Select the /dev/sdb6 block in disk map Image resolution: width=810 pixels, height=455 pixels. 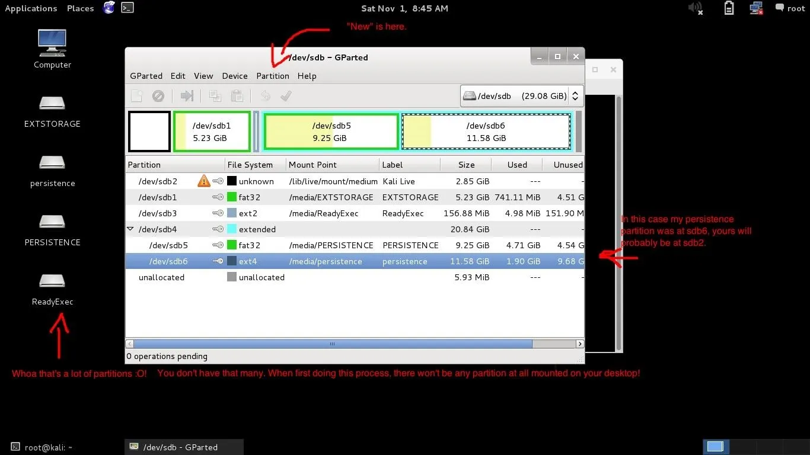pyautogui.click(x=486, y=132)
